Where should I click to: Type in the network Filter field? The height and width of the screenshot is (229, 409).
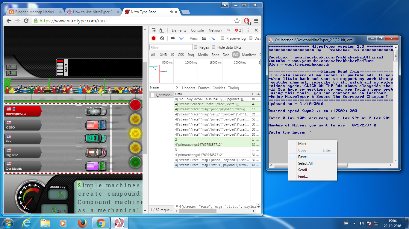[x=171, y=47]
